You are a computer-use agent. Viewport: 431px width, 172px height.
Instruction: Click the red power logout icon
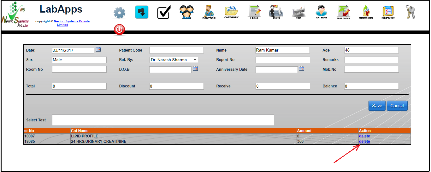pyautogui.click(x=119, y=30)
